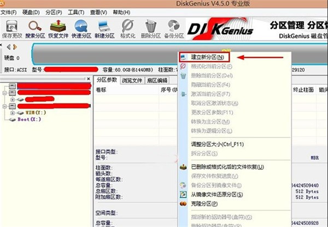Switch to the 扇区编辑 tab
The height and width of the screenshot is (227, 328).
pyautogui.click(x=157, y=80)
